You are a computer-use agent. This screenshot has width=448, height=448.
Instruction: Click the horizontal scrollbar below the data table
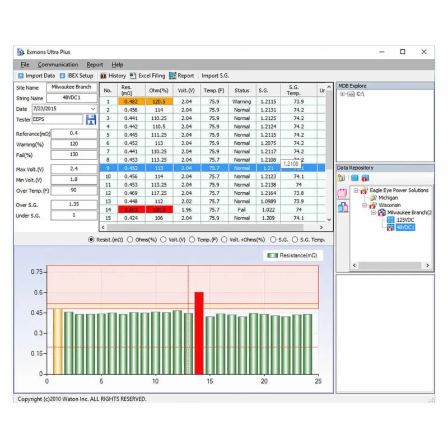(213, 228)
